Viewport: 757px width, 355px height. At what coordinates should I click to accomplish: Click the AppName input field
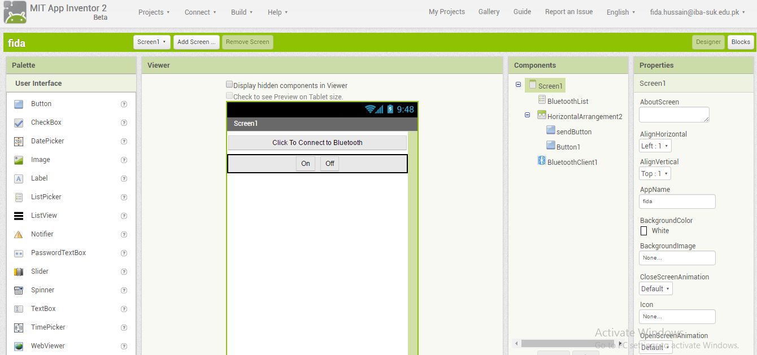677,201
